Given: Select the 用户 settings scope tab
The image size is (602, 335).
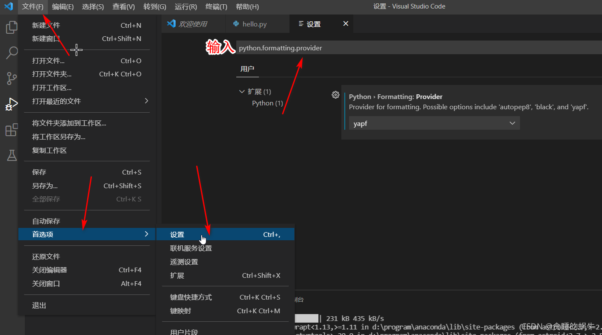Looking at the screenshot, I should click(247, 69).
